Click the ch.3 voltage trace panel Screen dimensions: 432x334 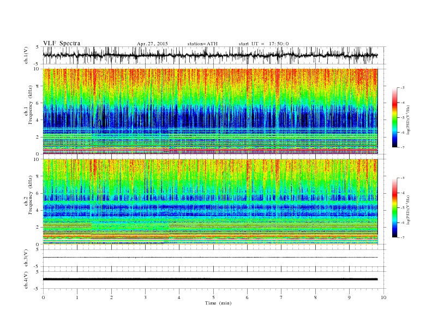point(214,258)
